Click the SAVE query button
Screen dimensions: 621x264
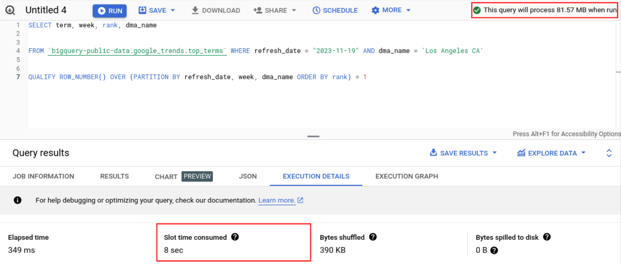point(153,10)
